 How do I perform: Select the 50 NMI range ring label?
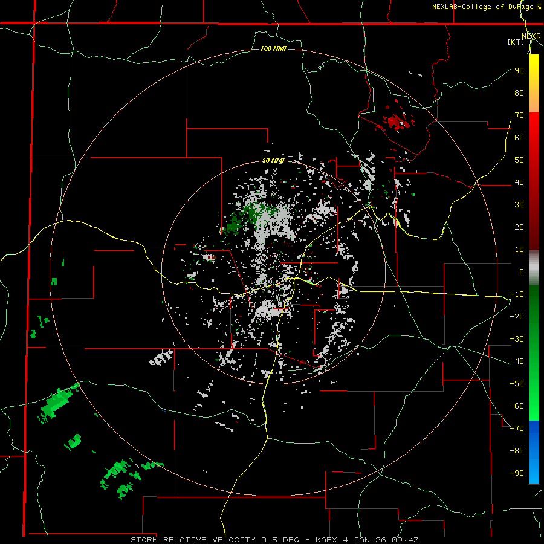coord(273,160)
